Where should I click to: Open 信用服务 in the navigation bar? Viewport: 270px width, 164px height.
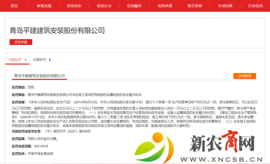(134, 6)
